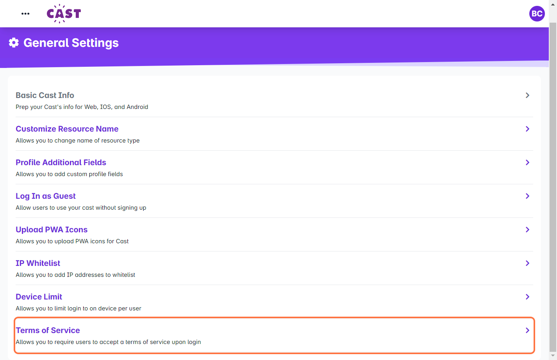
Task: Expand the Basic Cast Info chevron
Action: tap(527, 95)
